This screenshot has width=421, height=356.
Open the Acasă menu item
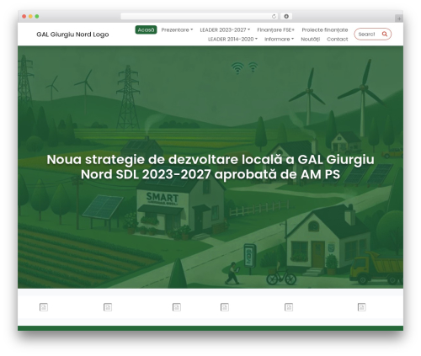(x=146, y=29)
